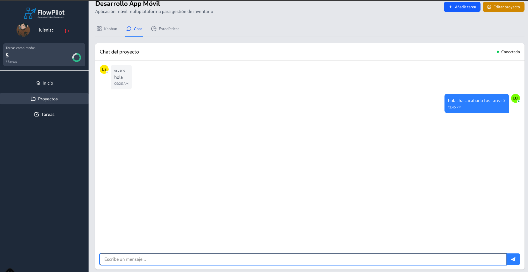
Task: Click the red logout arrow icon
Action: (x=67, y=31)
